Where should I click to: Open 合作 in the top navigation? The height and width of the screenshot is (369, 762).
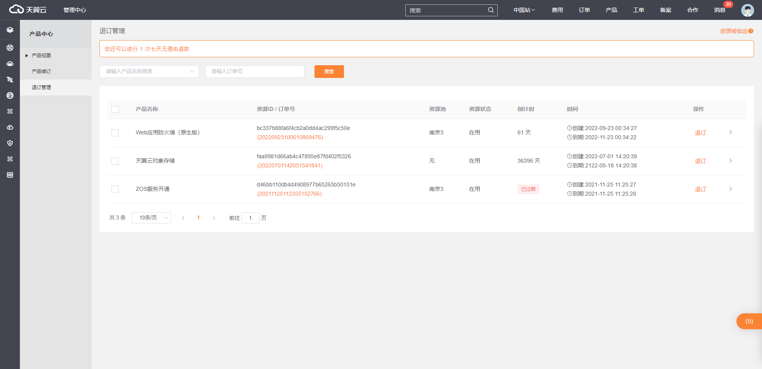pyautogui.click(x=692, y=10)
